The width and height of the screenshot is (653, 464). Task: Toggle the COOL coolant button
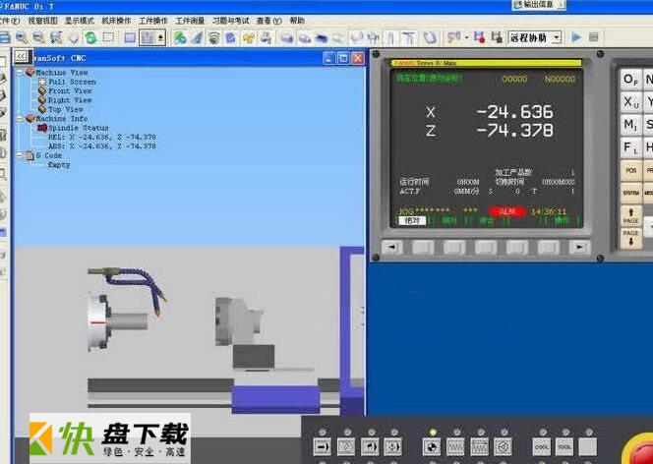542,446
